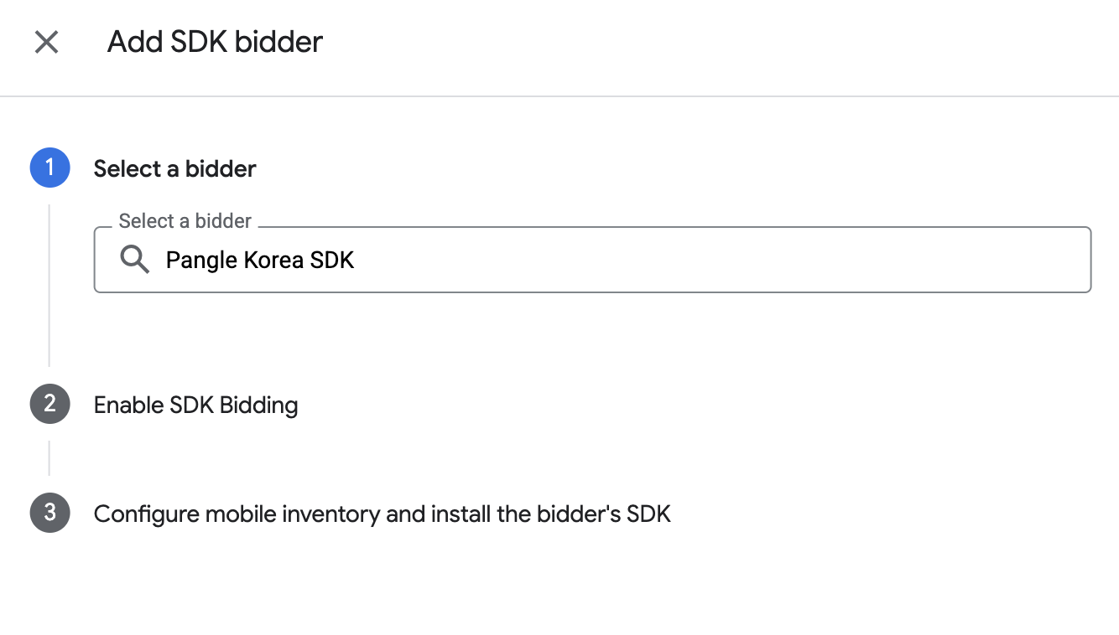This screenshot has height=635, width=1119.
Task: Jump to the step 3 number circle
Action: click(x=49, y=513)
